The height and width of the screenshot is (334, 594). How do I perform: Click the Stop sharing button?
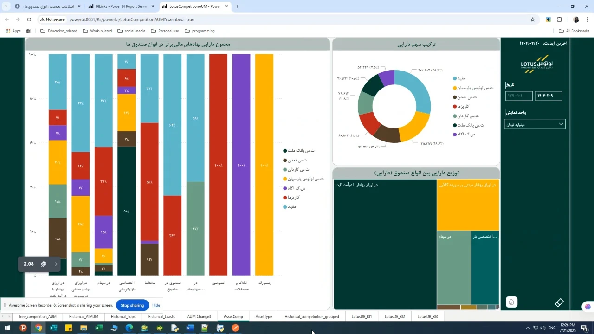tap(132, 305)
